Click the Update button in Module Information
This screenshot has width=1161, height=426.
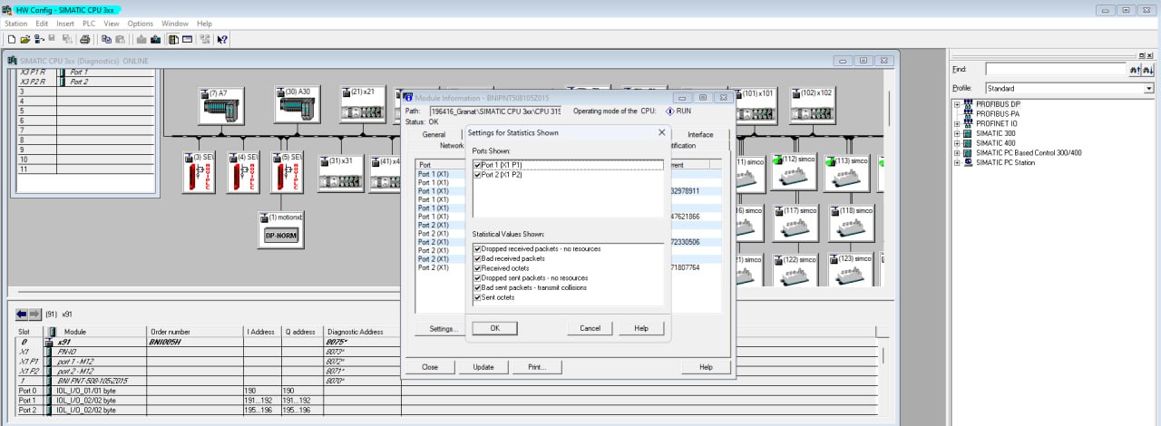click(483, 367)
